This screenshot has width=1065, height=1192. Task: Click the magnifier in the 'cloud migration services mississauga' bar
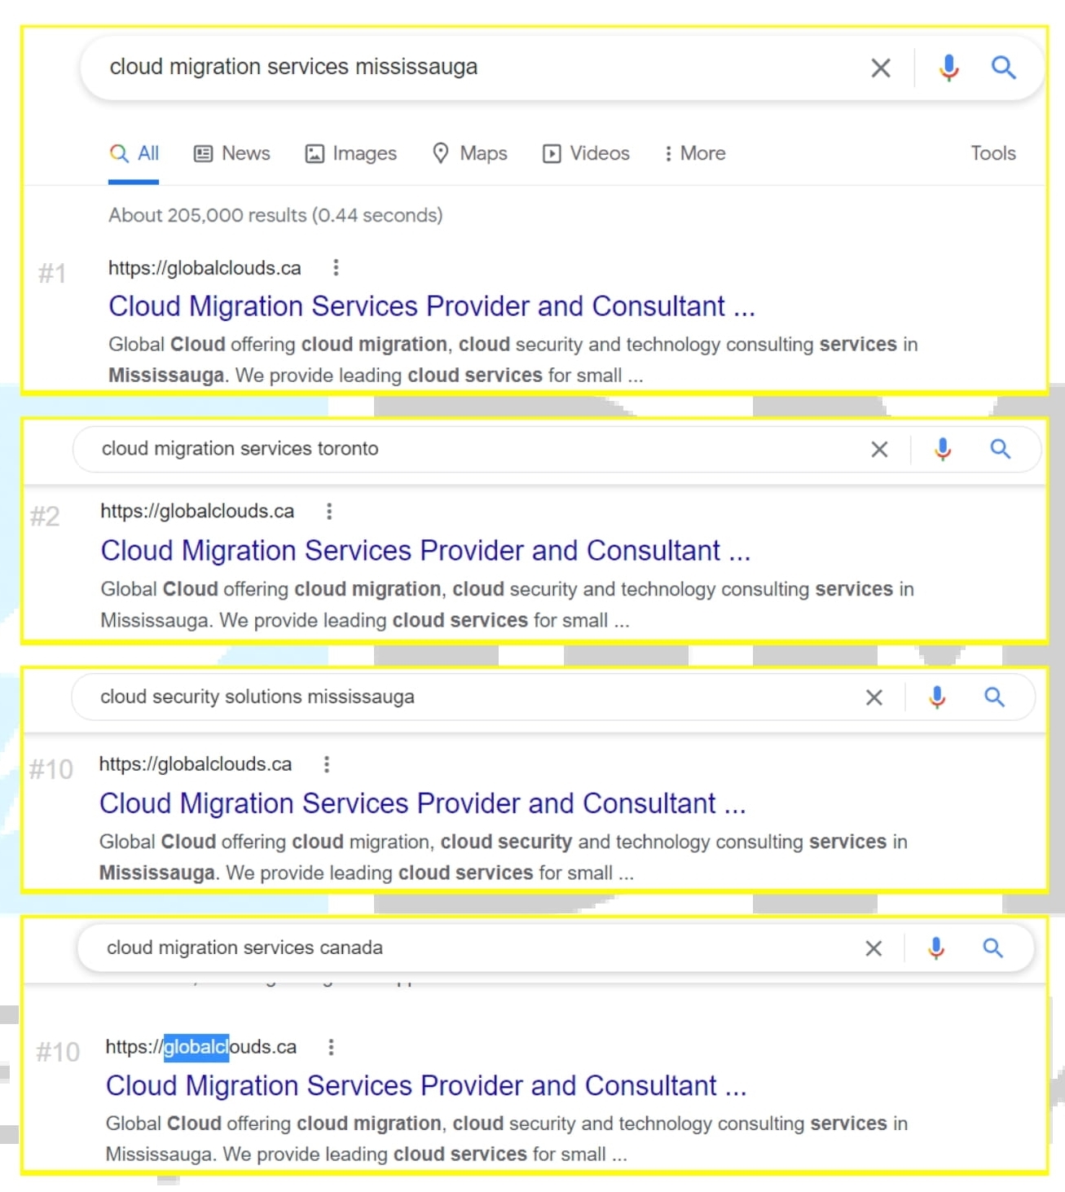tap(1003, 68)
